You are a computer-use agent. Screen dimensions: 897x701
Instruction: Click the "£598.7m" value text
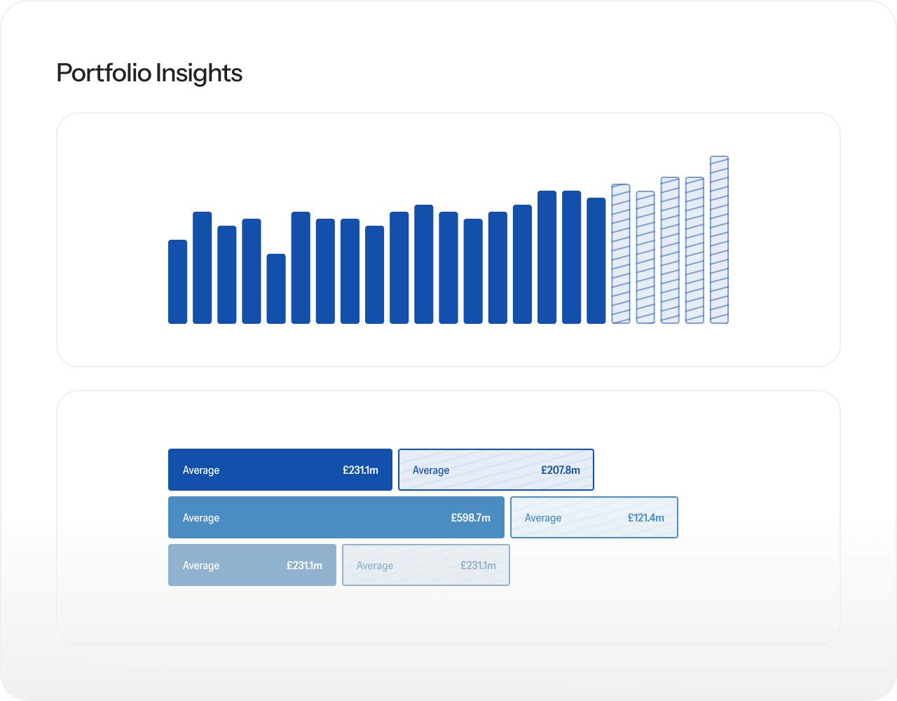click(470, 518)
